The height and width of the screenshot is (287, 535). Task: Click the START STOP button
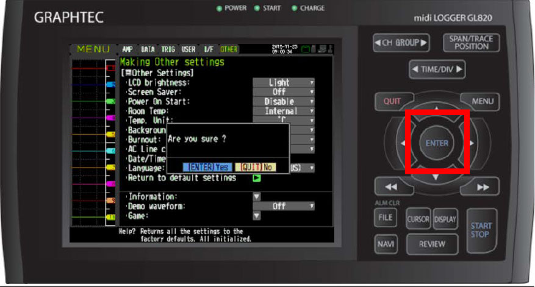tap(481, 230)
